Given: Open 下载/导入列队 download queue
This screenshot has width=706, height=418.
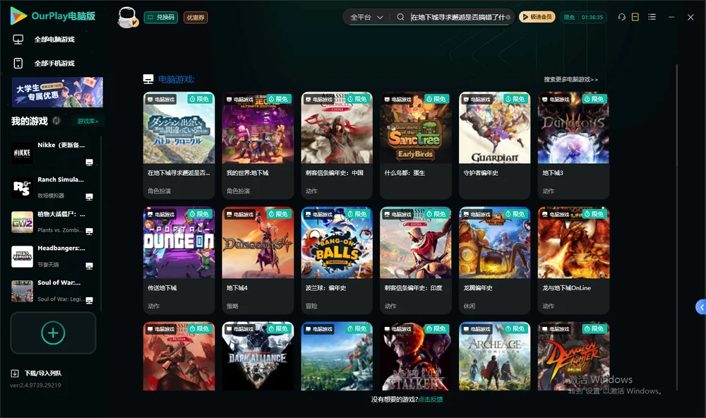Looking at the screenshot, I should (x=36, y=374).
